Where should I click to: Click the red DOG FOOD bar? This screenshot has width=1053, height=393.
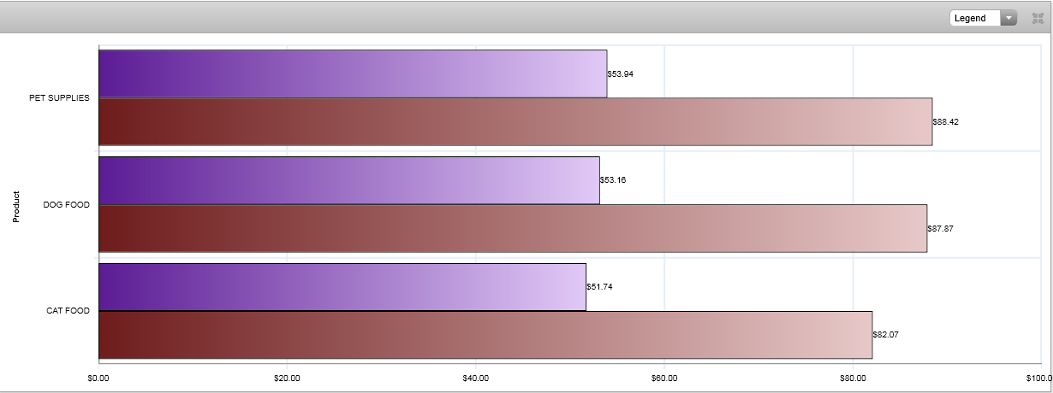pyautogui.click(x=513, y=228)
